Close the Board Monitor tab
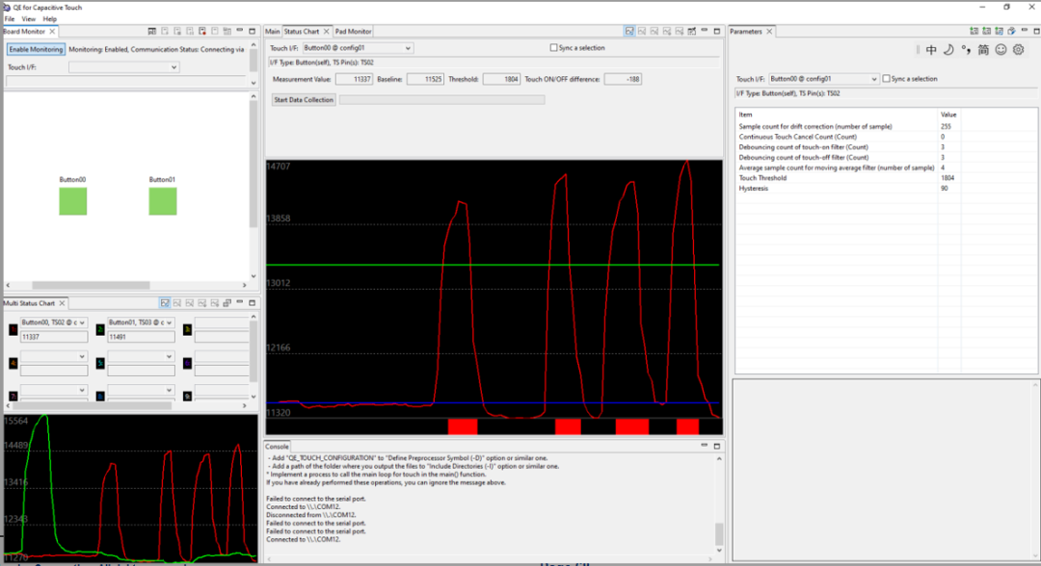The height and width of the screenshot is (566, 1041). coord(53,32)
